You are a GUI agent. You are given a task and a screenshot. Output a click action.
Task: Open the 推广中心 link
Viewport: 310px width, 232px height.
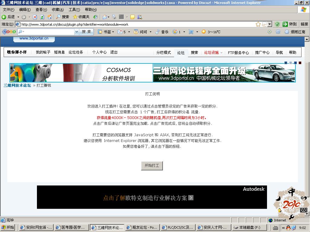[x=262, y=53]
